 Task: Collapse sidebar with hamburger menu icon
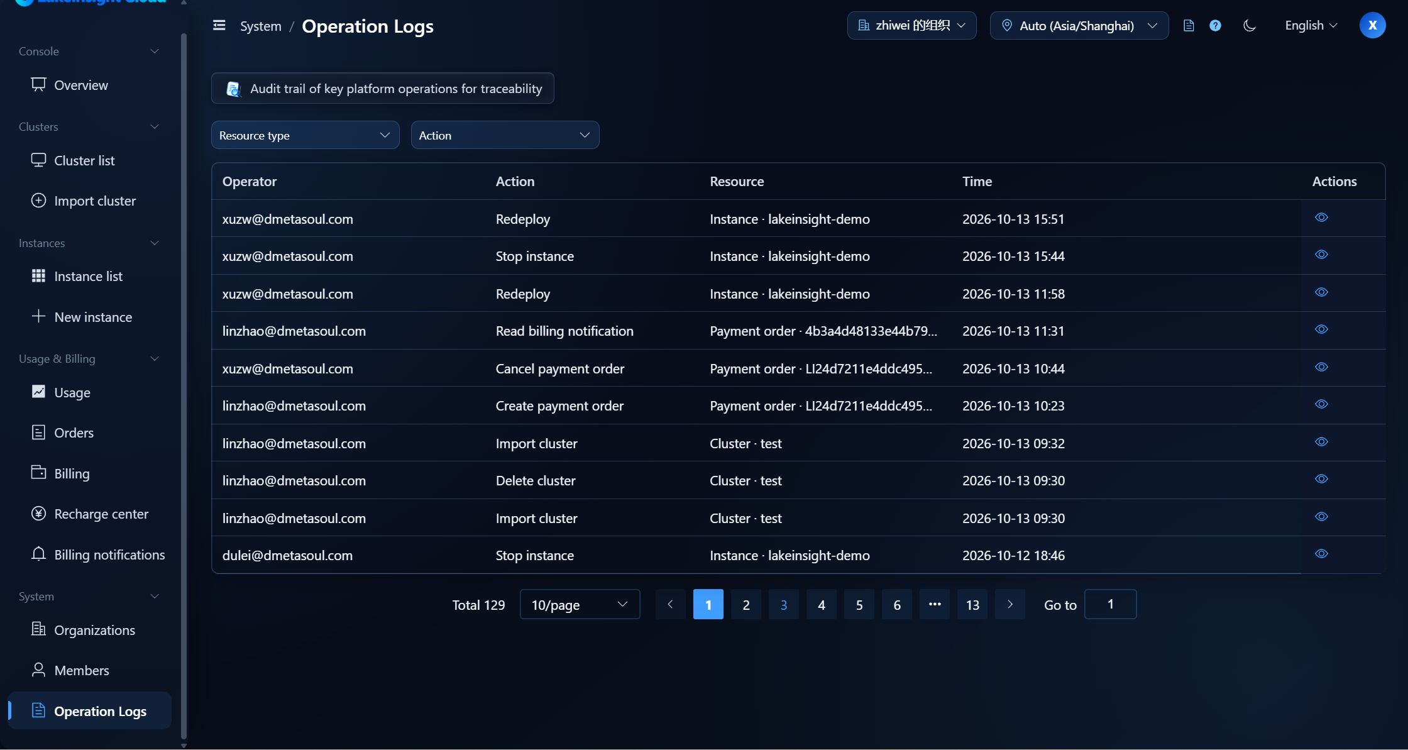pos(219,25)
